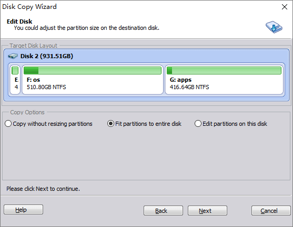
Task: Select Fit partitions to entire disk
Action: (x=144, y=124)
